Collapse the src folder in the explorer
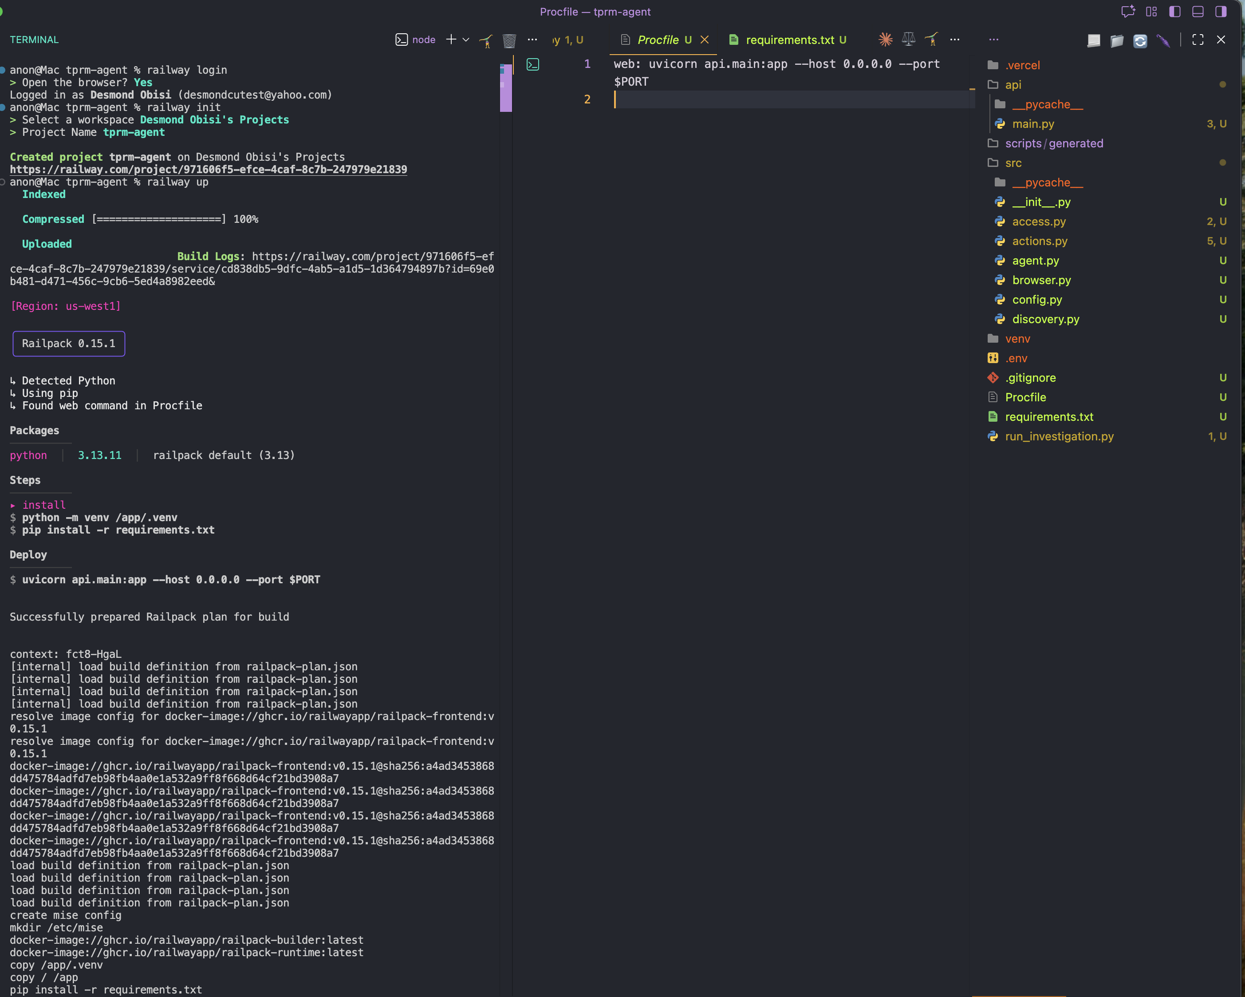 [1013, 162]
